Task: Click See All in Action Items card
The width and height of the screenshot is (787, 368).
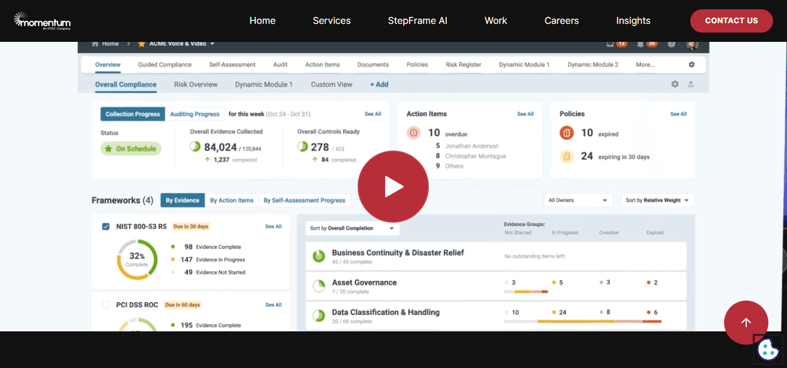Action: click(525, 114)
